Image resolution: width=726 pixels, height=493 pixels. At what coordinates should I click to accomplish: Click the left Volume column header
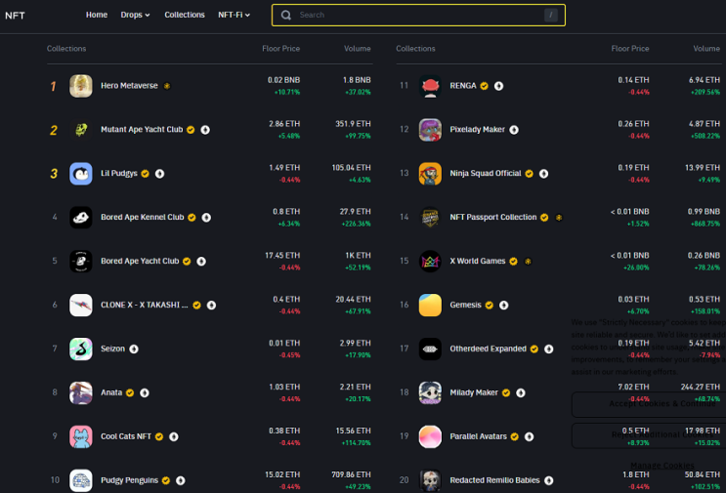coord(357,49)
